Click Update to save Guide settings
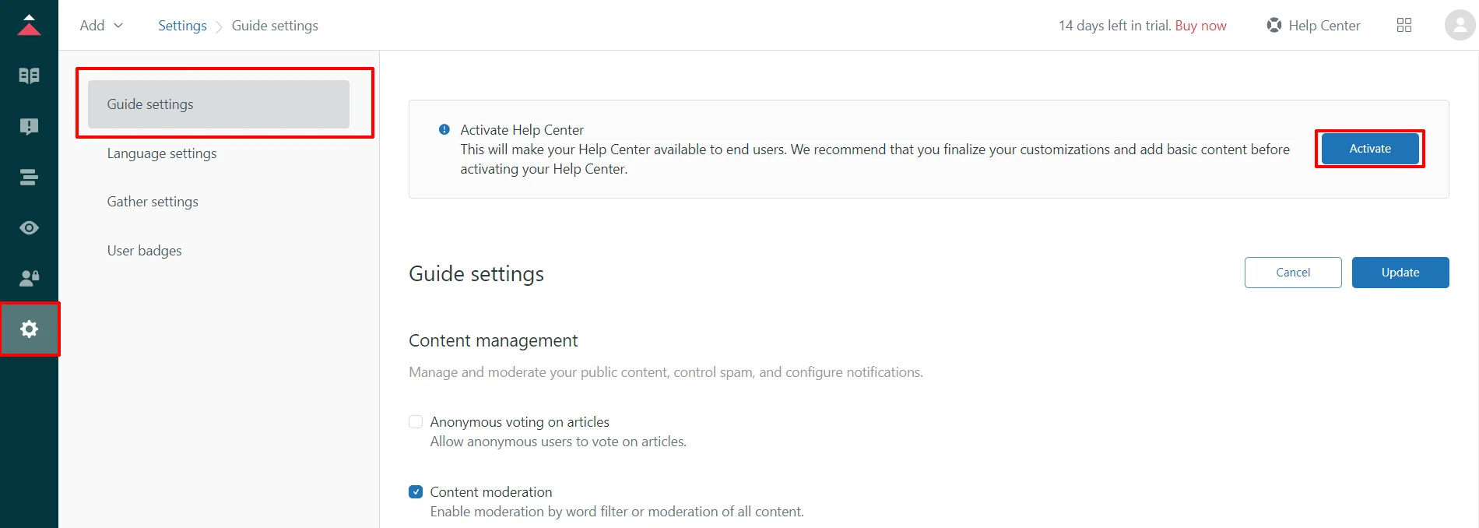 [1400, 273]
